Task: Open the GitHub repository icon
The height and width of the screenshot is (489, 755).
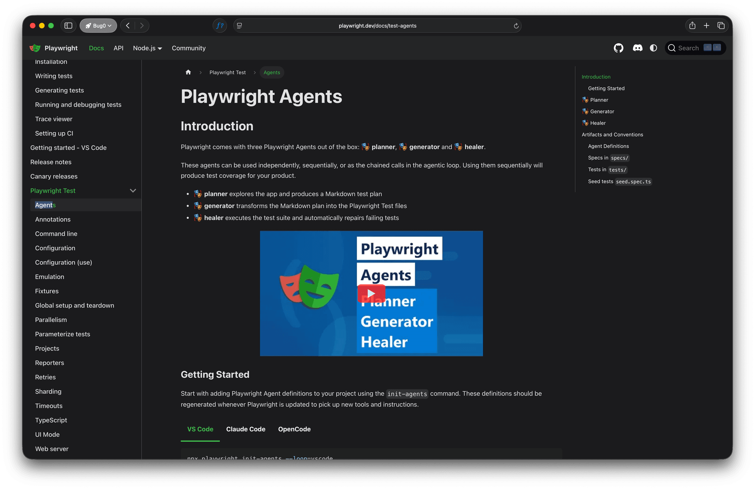Action: click(x=618, y=48)
